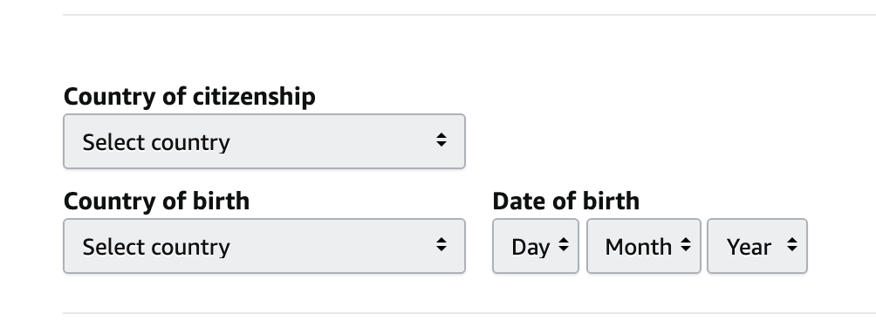Image resolution: width=876 pixels, height=321 pixels.
Task: Choose a birth year via Year selector
Action: coord(757,246)
